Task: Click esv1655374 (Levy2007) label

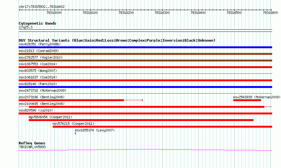Action: click(95, 130)
